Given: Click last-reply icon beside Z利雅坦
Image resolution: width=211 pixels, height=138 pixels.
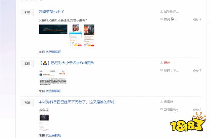Looking at the screenshot, I should point(162,109).
